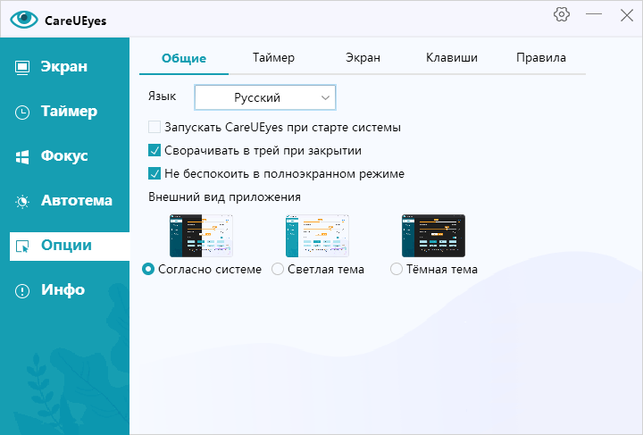
Task: Click the Автотема sun icon in sidebar
Action: click(x=23, y=201)
